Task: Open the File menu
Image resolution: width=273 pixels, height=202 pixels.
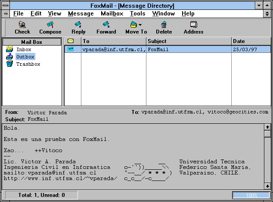Action: tap(18, 14)
